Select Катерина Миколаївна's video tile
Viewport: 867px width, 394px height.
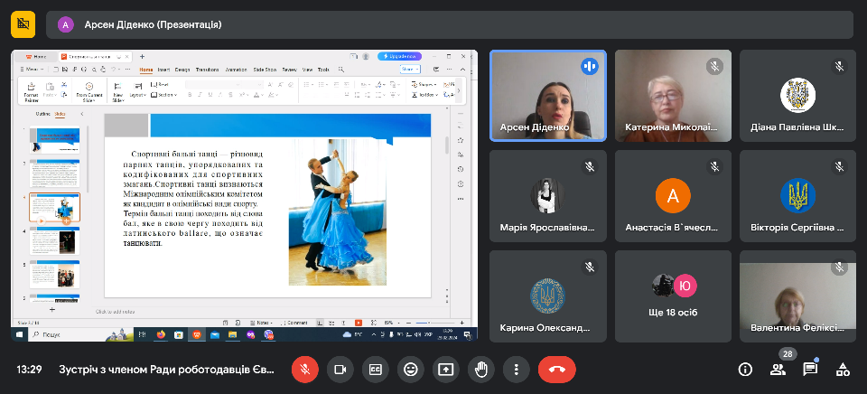click(x=673, y=95)
